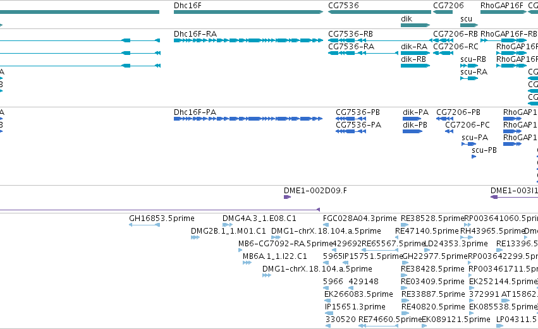Screen dimensions: 538x329
Task: Open the CG7206-PB protein feature
Action: point(444,119)
